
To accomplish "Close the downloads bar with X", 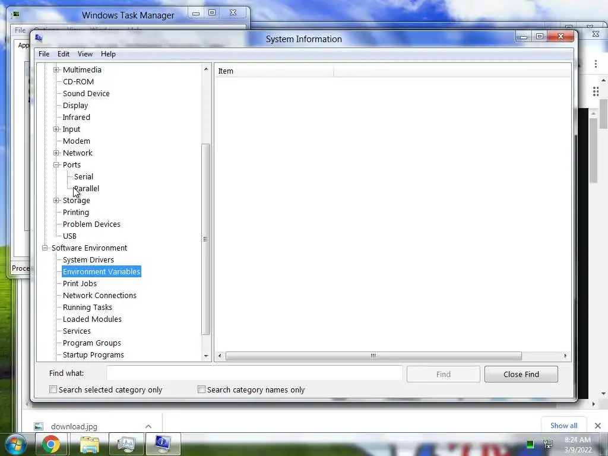I will (x=598, y=426).
